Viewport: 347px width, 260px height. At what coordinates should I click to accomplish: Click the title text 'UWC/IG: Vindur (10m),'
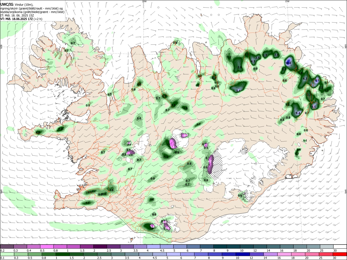(x=17, y=5)
